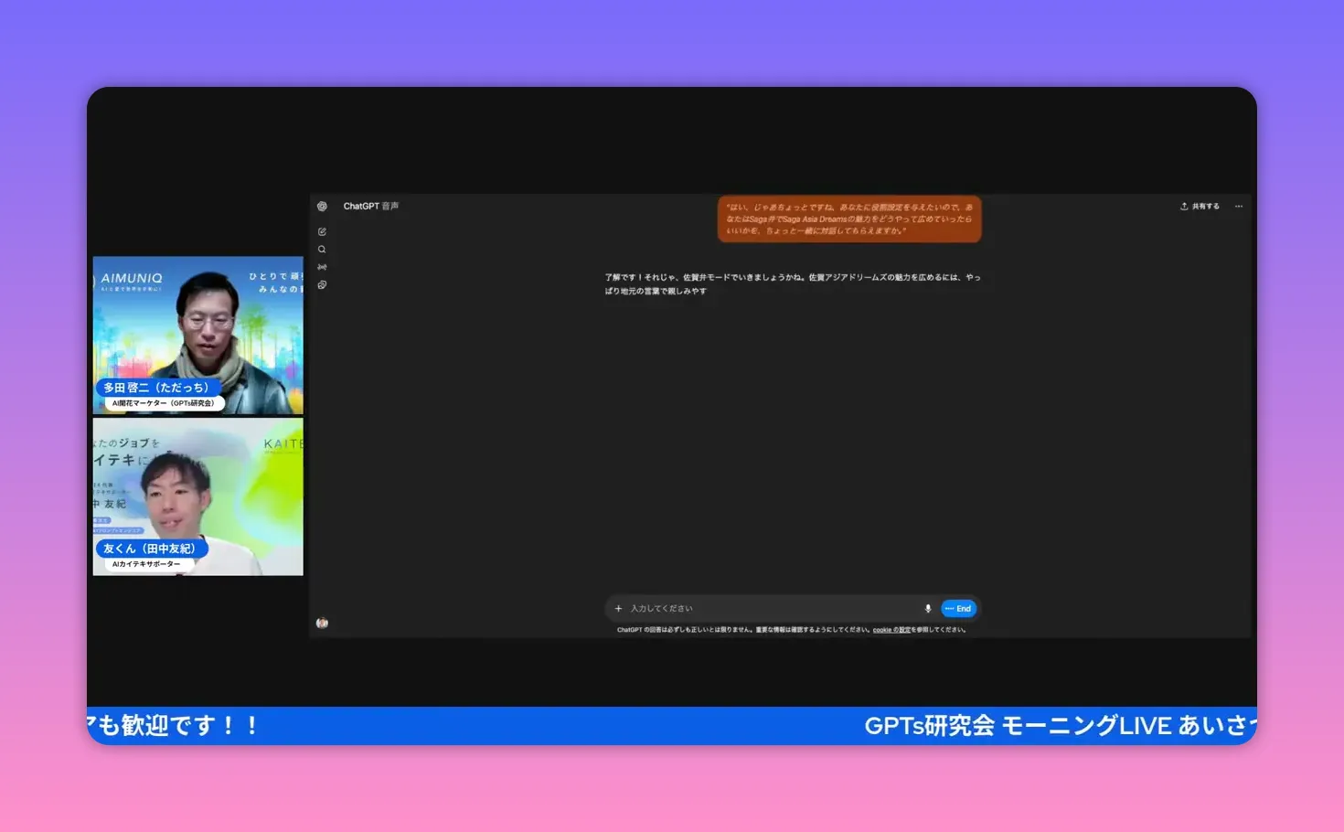Click the Sora icon in the sidebar
Screen dimensions: 1344x832
322,266
